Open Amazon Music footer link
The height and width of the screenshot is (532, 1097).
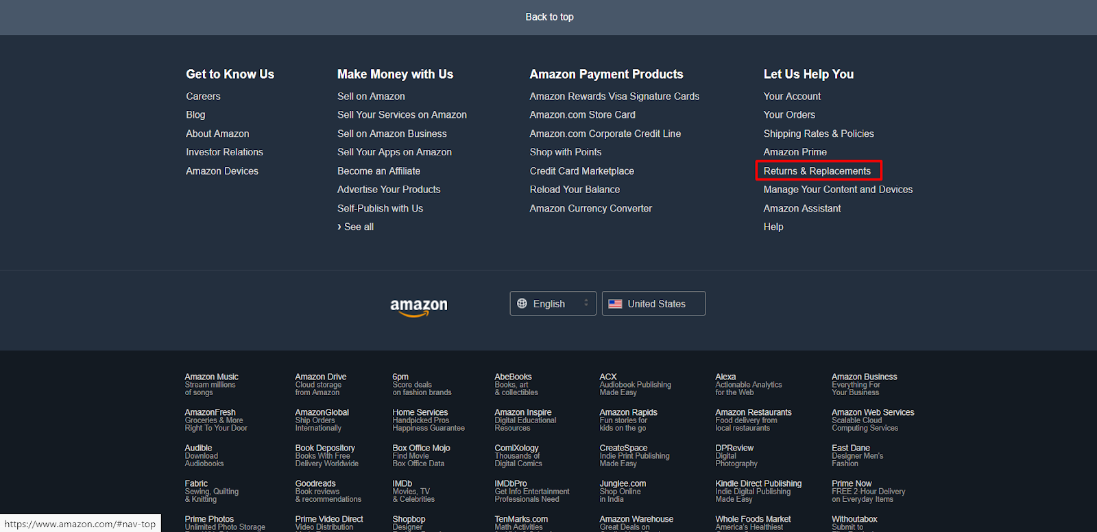(x=211, y=384)
